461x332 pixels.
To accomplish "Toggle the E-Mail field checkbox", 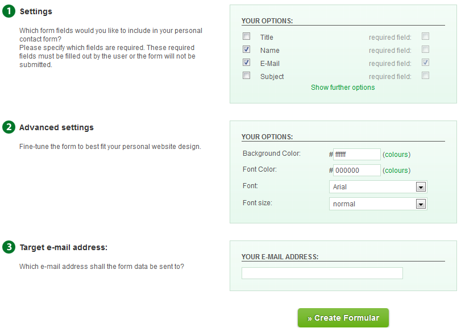I will click(x=247, y=63).
